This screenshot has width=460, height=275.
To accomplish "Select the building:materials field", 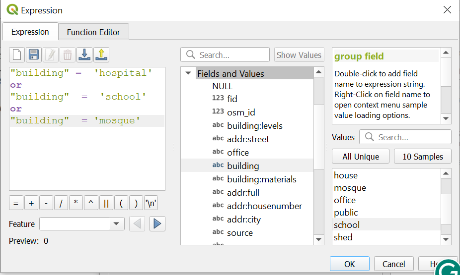I will [261, 179].
